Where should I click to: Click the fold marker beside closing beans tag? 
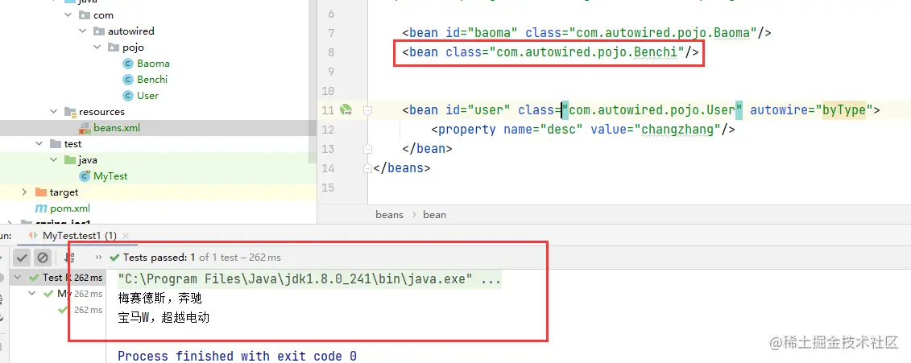367,168
